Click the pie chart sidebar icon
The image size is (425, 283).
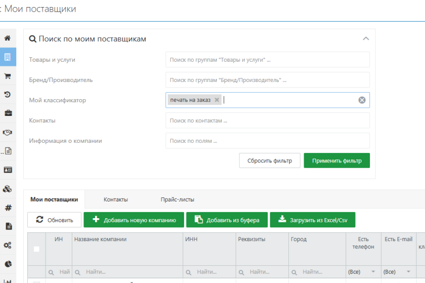click(x=8, y=264)
